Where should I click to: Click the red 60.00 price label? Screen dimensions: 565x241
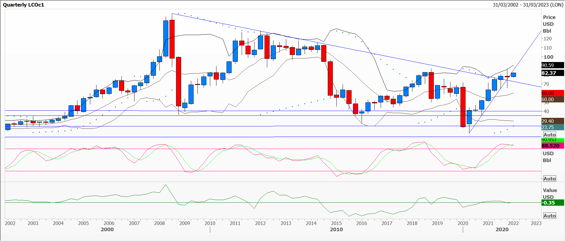[553, 93]
